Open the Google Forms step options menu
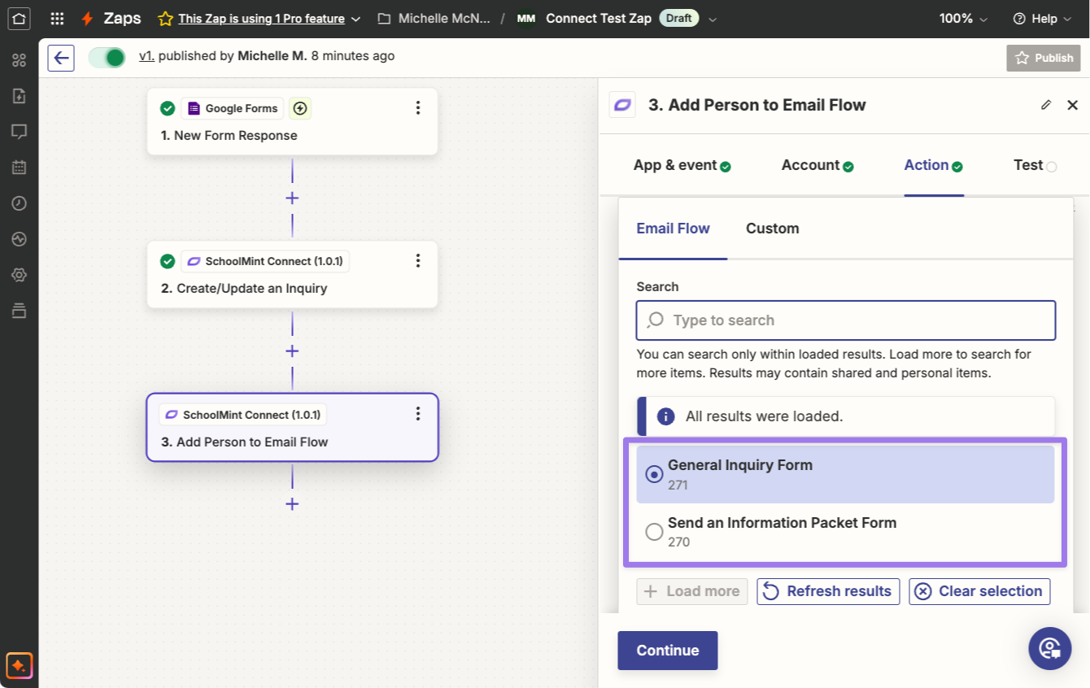This screenshot has width=1090, height=688. [x=418, y=107]
